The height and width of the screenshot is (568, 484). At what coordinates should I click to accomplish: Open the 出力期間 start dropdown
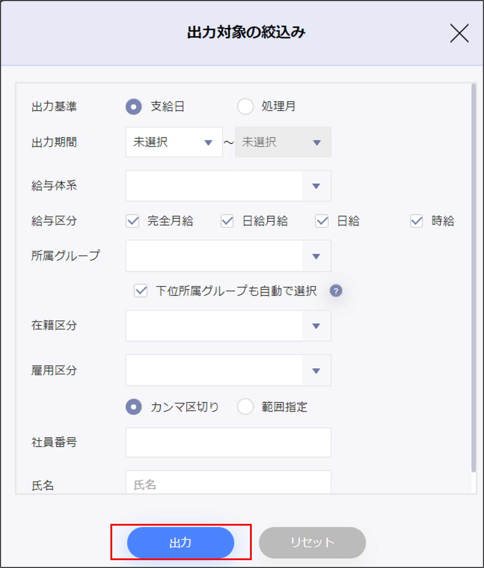(x=174, y=142)
